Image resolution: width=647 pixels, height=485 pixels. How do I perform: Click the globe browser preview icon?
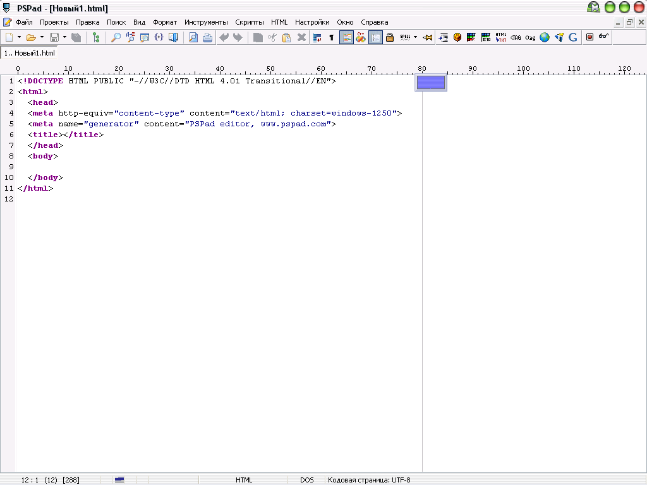pyautogui.click(x=545, y=37)
